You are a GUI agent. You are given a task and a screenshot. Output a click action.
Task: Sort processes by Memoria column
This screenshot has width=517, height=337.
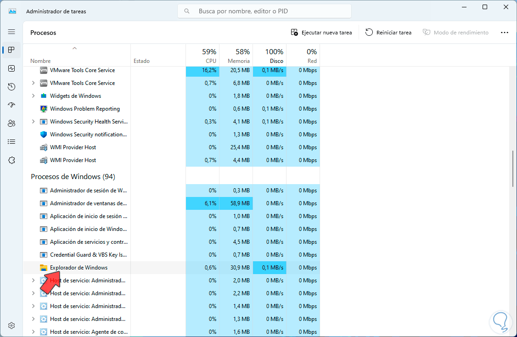[x=236, y=56]
